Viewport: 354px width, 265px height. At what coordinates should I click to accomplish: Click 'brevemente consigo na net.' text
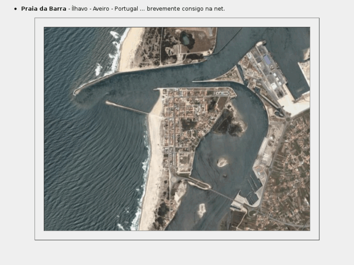[186, 9]
